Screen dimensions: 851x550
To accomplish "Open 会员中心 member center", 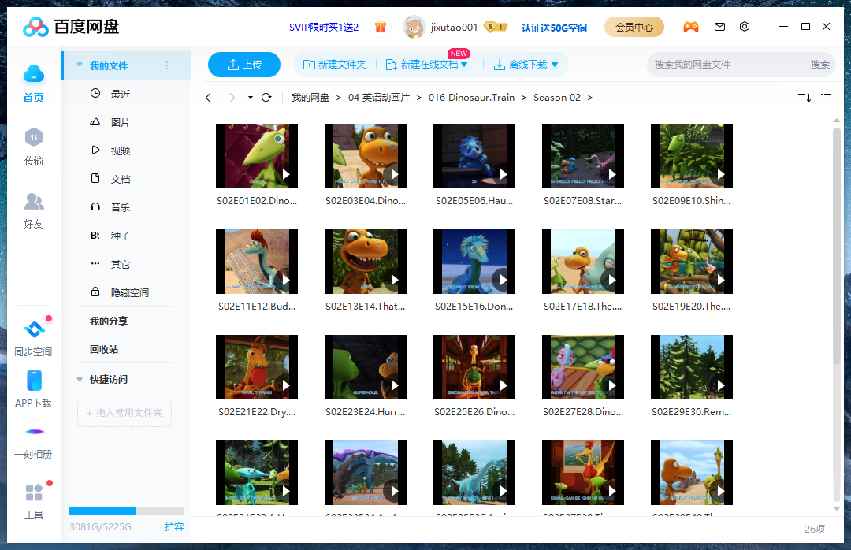I will pyautogui.click(x=634, y=27).
